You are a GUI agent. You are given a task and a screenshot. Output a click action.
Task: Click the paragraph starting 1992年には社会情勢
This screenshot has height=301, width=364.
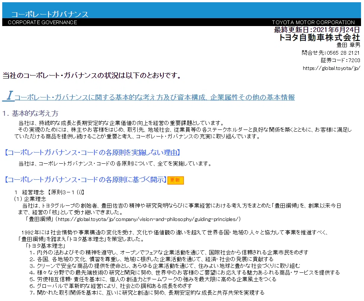[173, 236]
